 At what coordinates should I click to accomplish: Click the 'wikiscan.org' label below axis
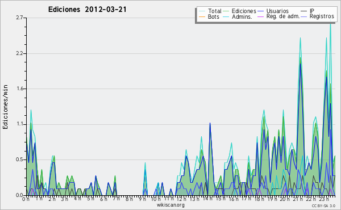pos(170,205)
